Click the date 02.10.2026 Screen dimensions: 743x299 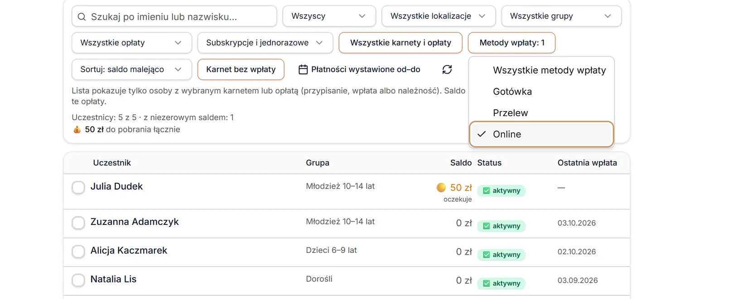pos(577,252)
